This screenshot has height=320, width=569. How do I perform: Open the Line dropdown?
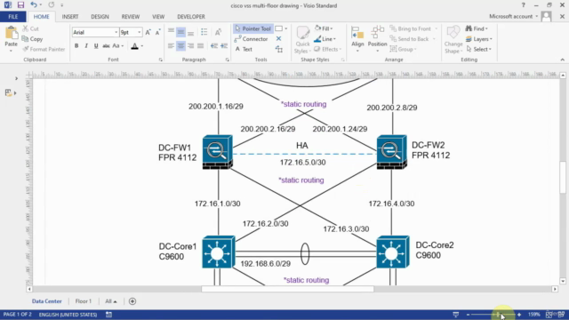325,39
